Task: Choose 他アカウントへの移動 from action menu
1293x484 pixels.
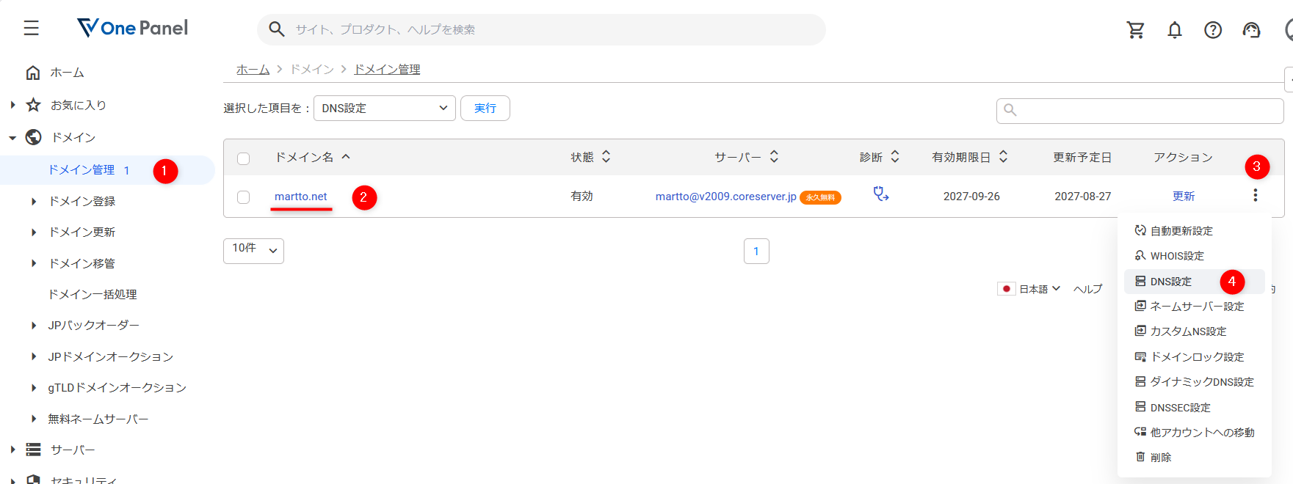Action: [1194, 433]
